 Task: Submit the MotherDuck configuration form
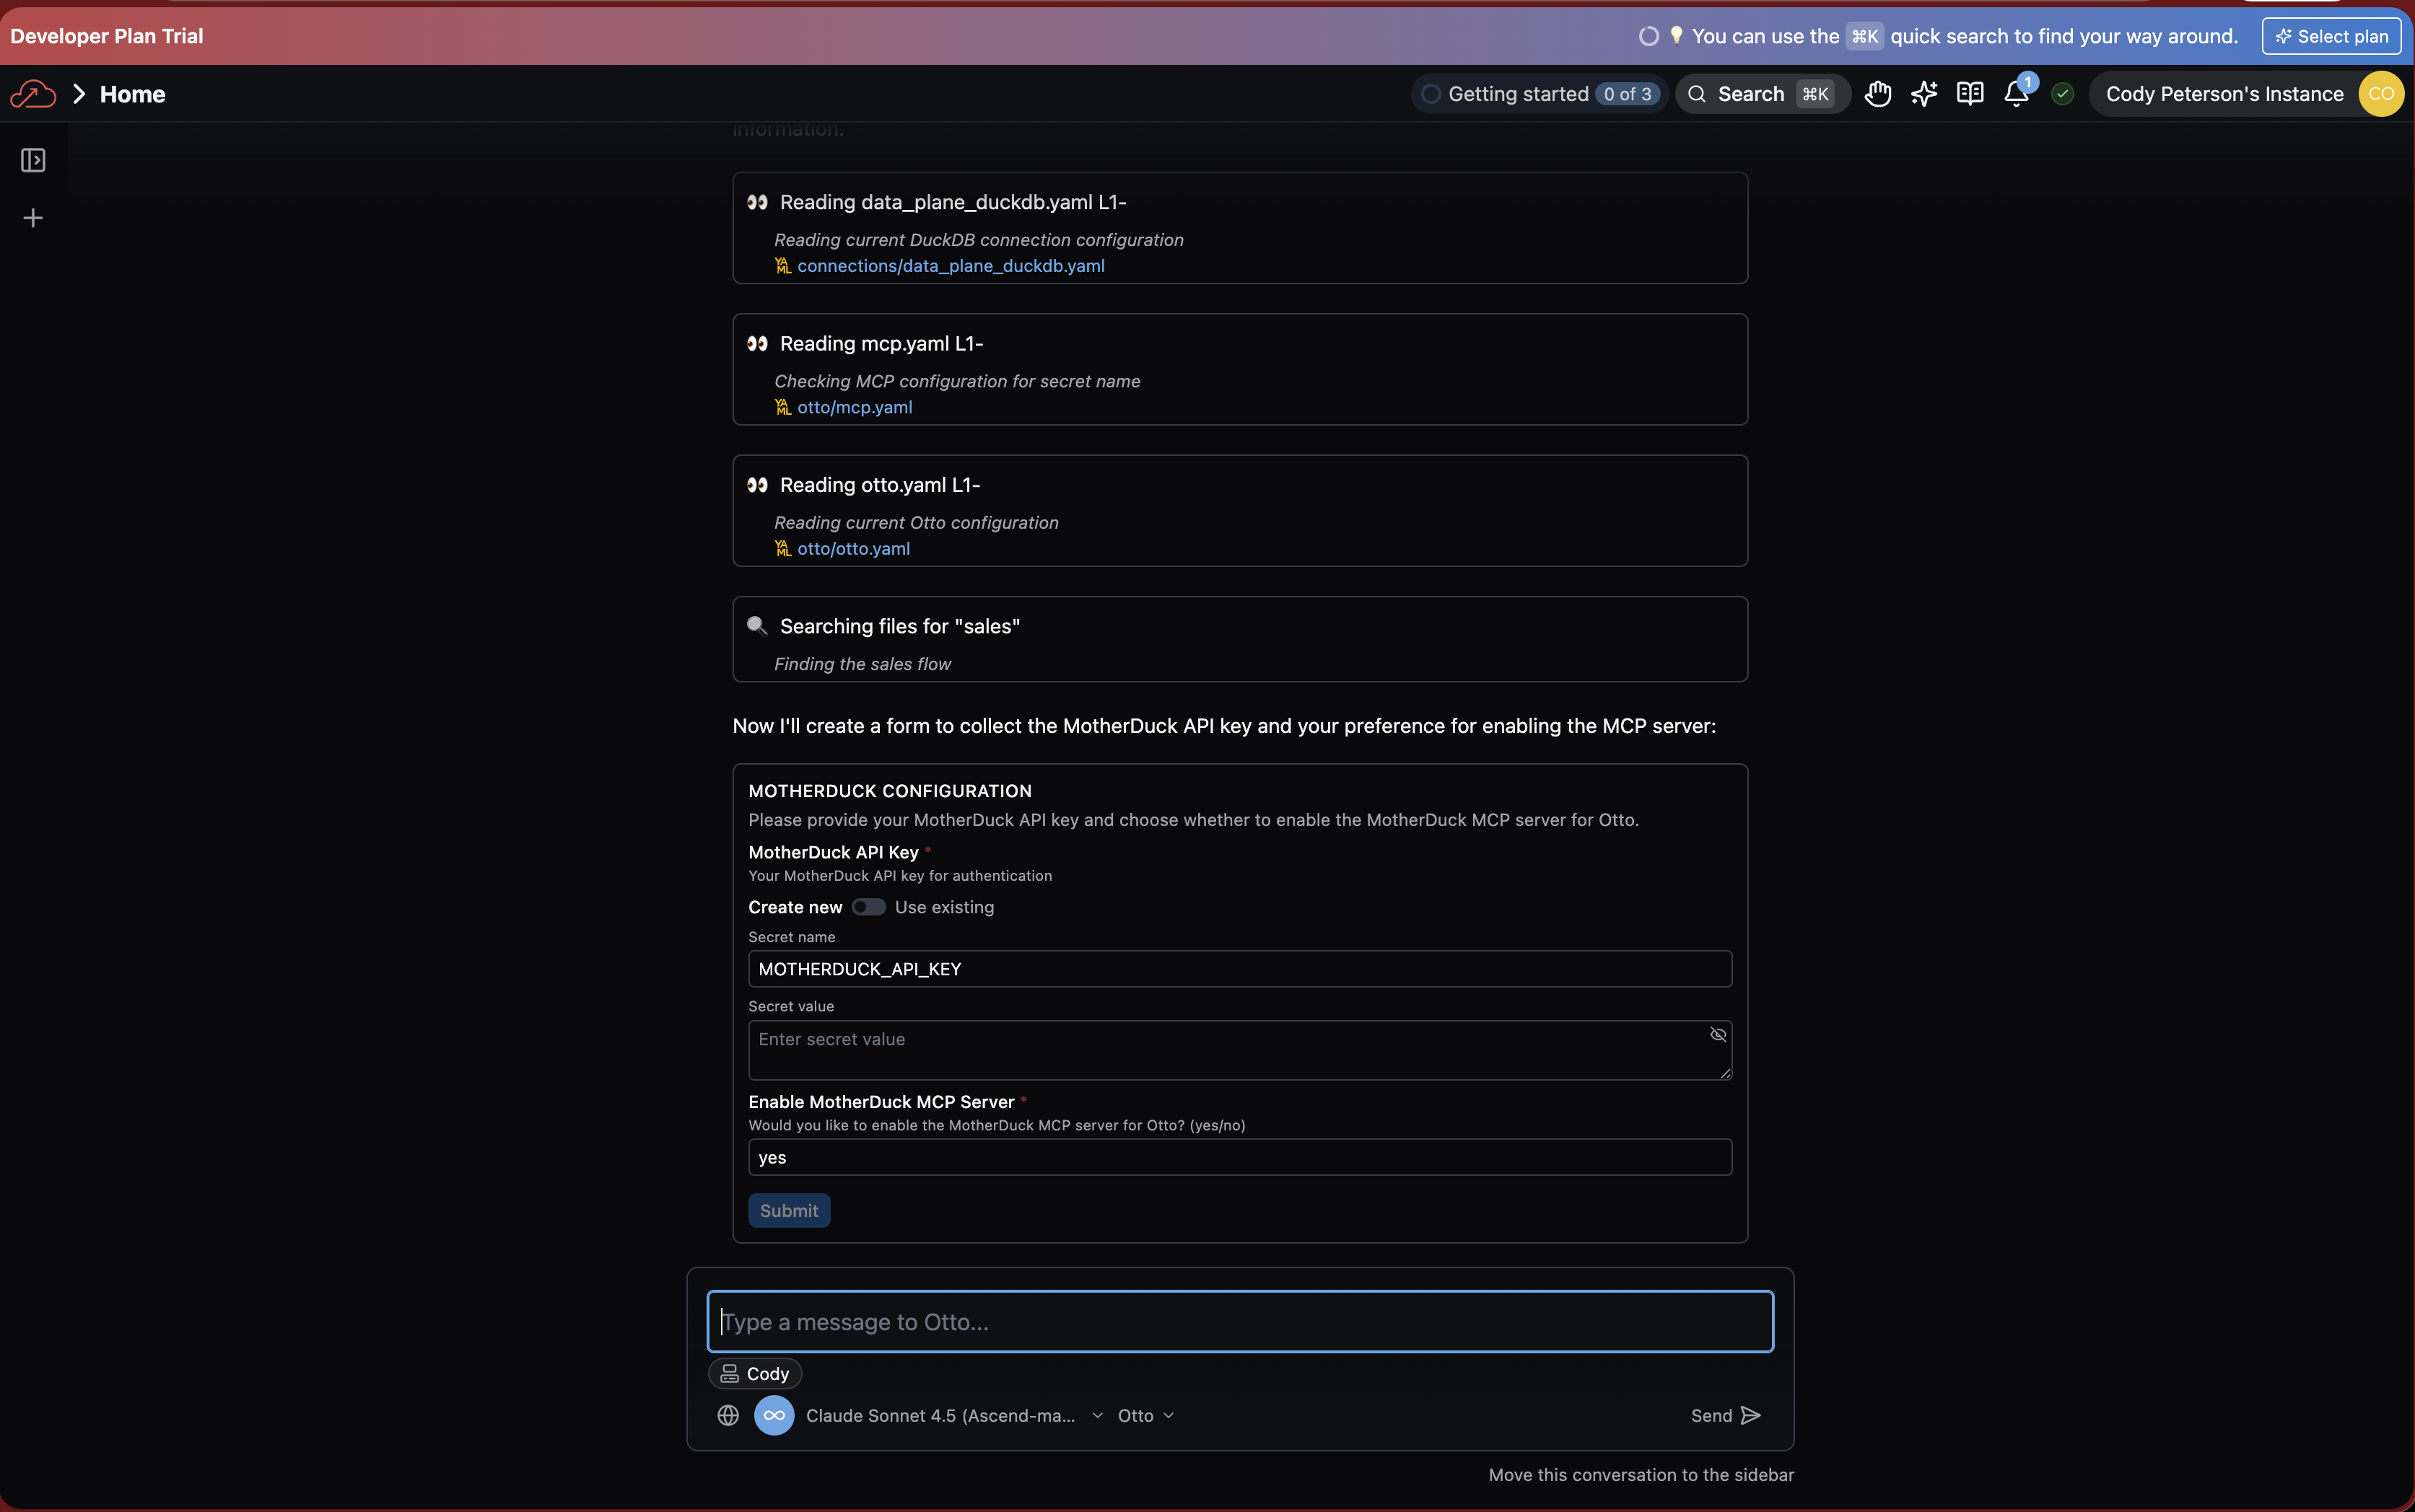(x=788, y=1210)
